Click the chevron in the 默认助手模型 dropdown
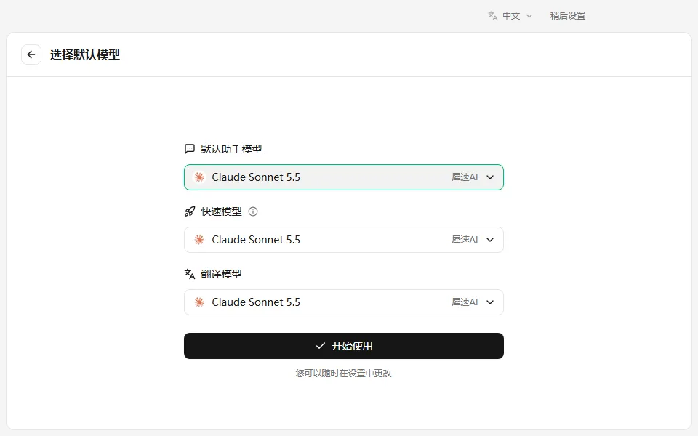The width and height of the screenshot is (698, 436). 490,177
